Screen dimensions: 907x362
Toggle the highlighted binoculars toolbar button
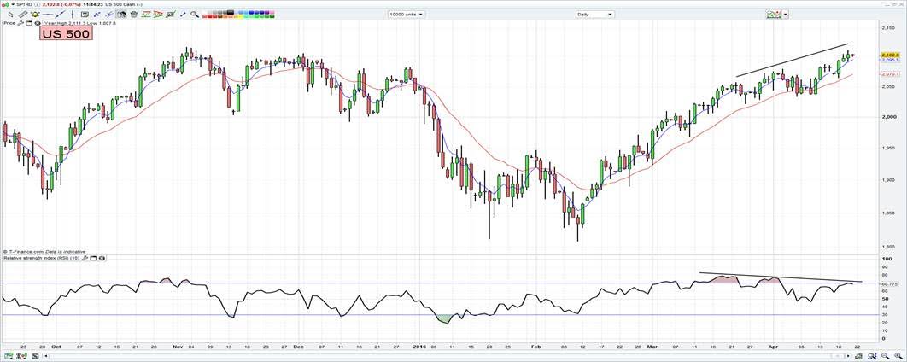click(122, 15)
